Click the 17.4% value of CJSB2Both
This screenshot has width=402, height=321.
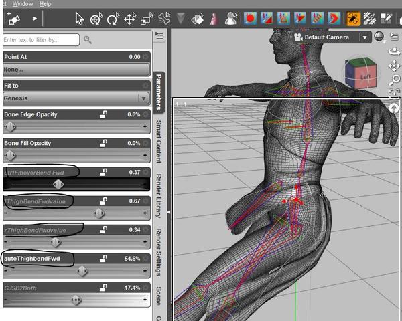click(x=132, y=288)
